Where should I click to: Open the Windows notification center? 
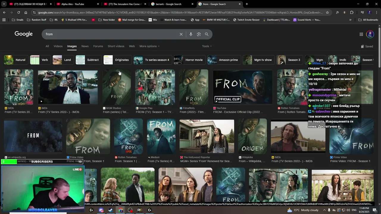375,210
